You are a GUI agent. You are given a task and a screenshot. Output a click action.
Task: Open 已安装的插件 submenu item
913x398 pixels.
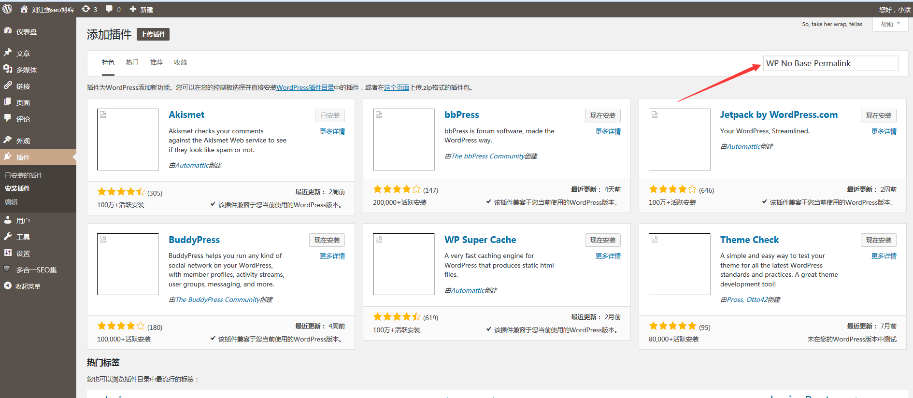click(x=24, y=175)
